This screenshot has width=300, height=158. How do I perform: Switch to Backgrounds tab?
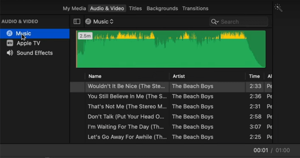(x=162, y=8)
